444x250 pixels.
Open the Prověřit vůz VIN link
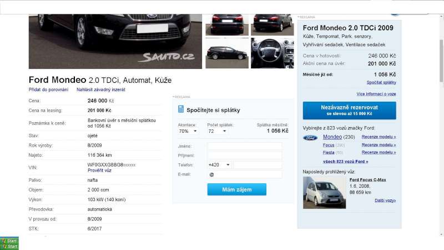pyautogui.click(x=99, y=171)
